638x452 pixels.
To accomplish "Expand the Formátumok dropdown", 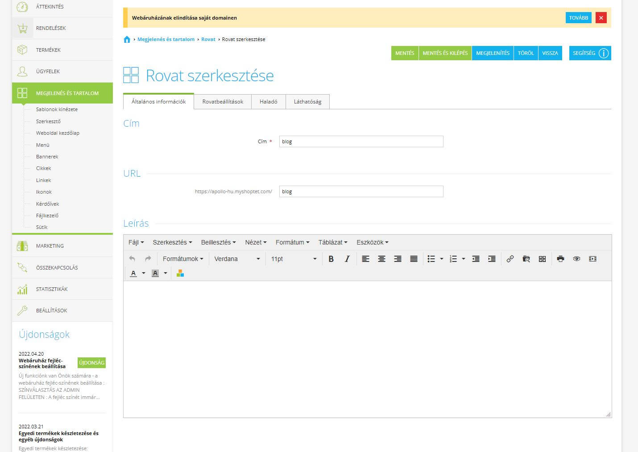I will [182, 259].
